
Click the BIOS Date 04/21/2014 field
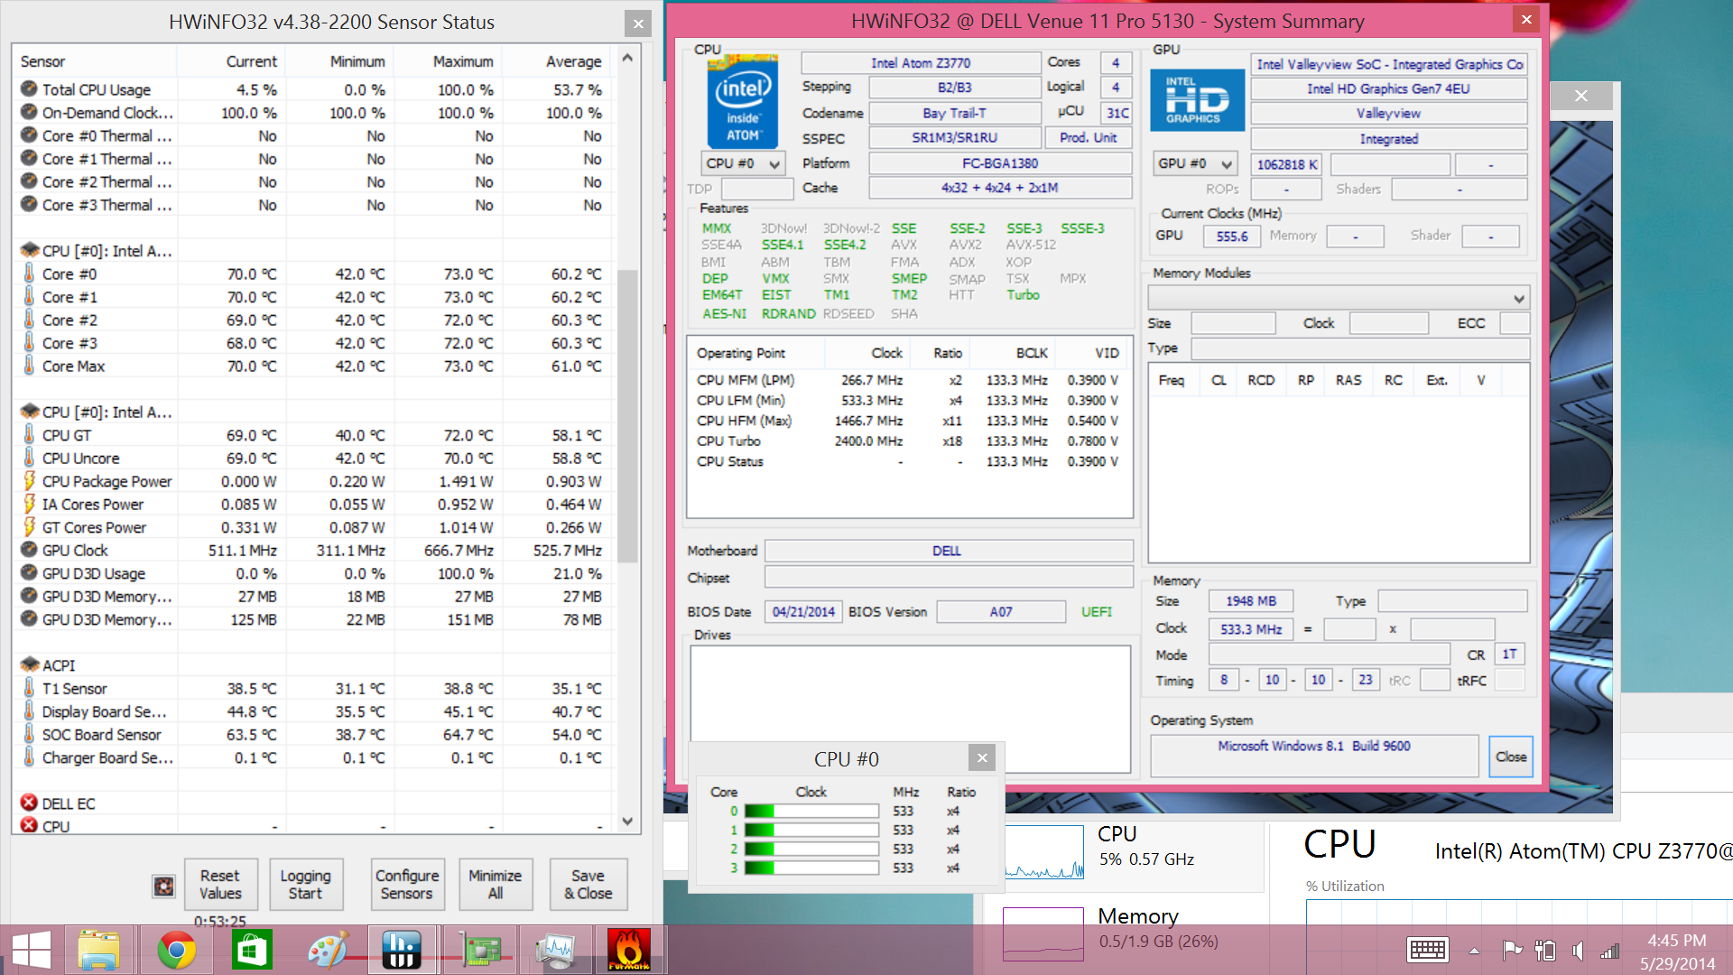[x=803, y=612]
